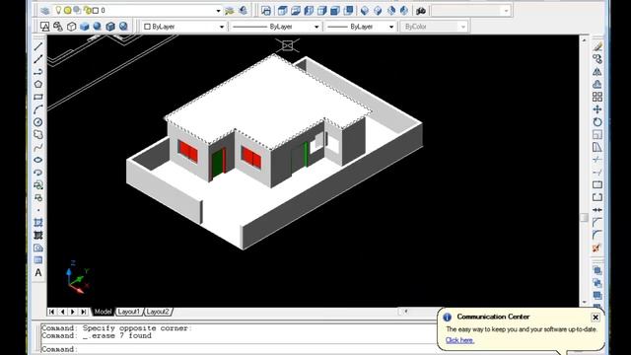Select the Spline tool
The height and width of the screenshot is (355, 631).
pyautogui.click(x=38, y=147)
